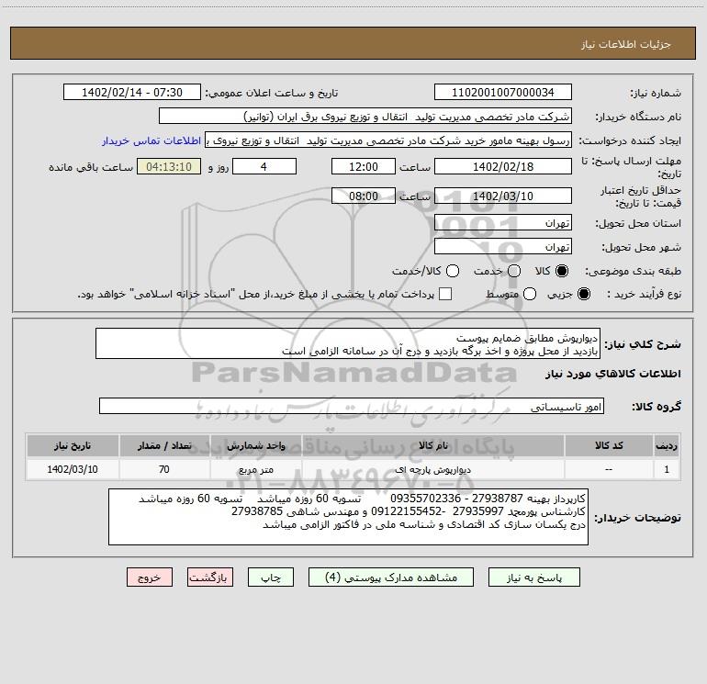Click the شهر محل تحویل field تهران
Screen dimensions: 707x684
click(503, 246)
